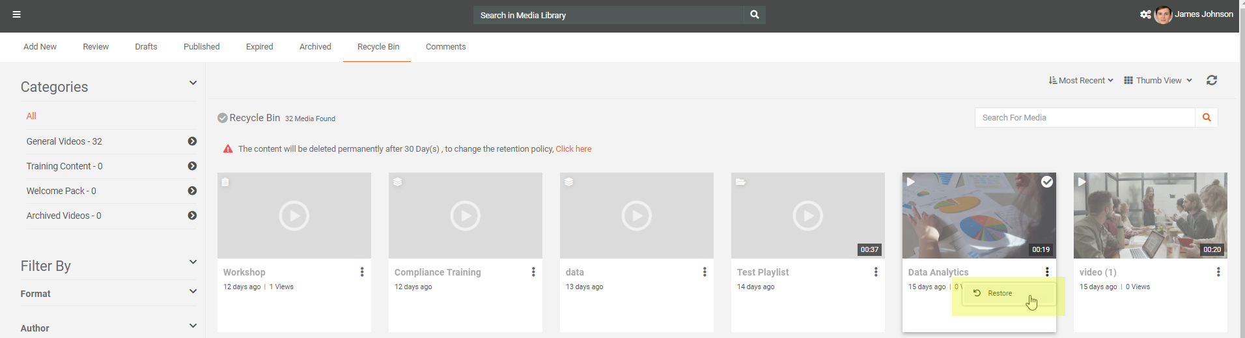Click the refresh icon near Thumb View
The height and width of the screenshot is (338, 1245).
(x=1211, y=80)
